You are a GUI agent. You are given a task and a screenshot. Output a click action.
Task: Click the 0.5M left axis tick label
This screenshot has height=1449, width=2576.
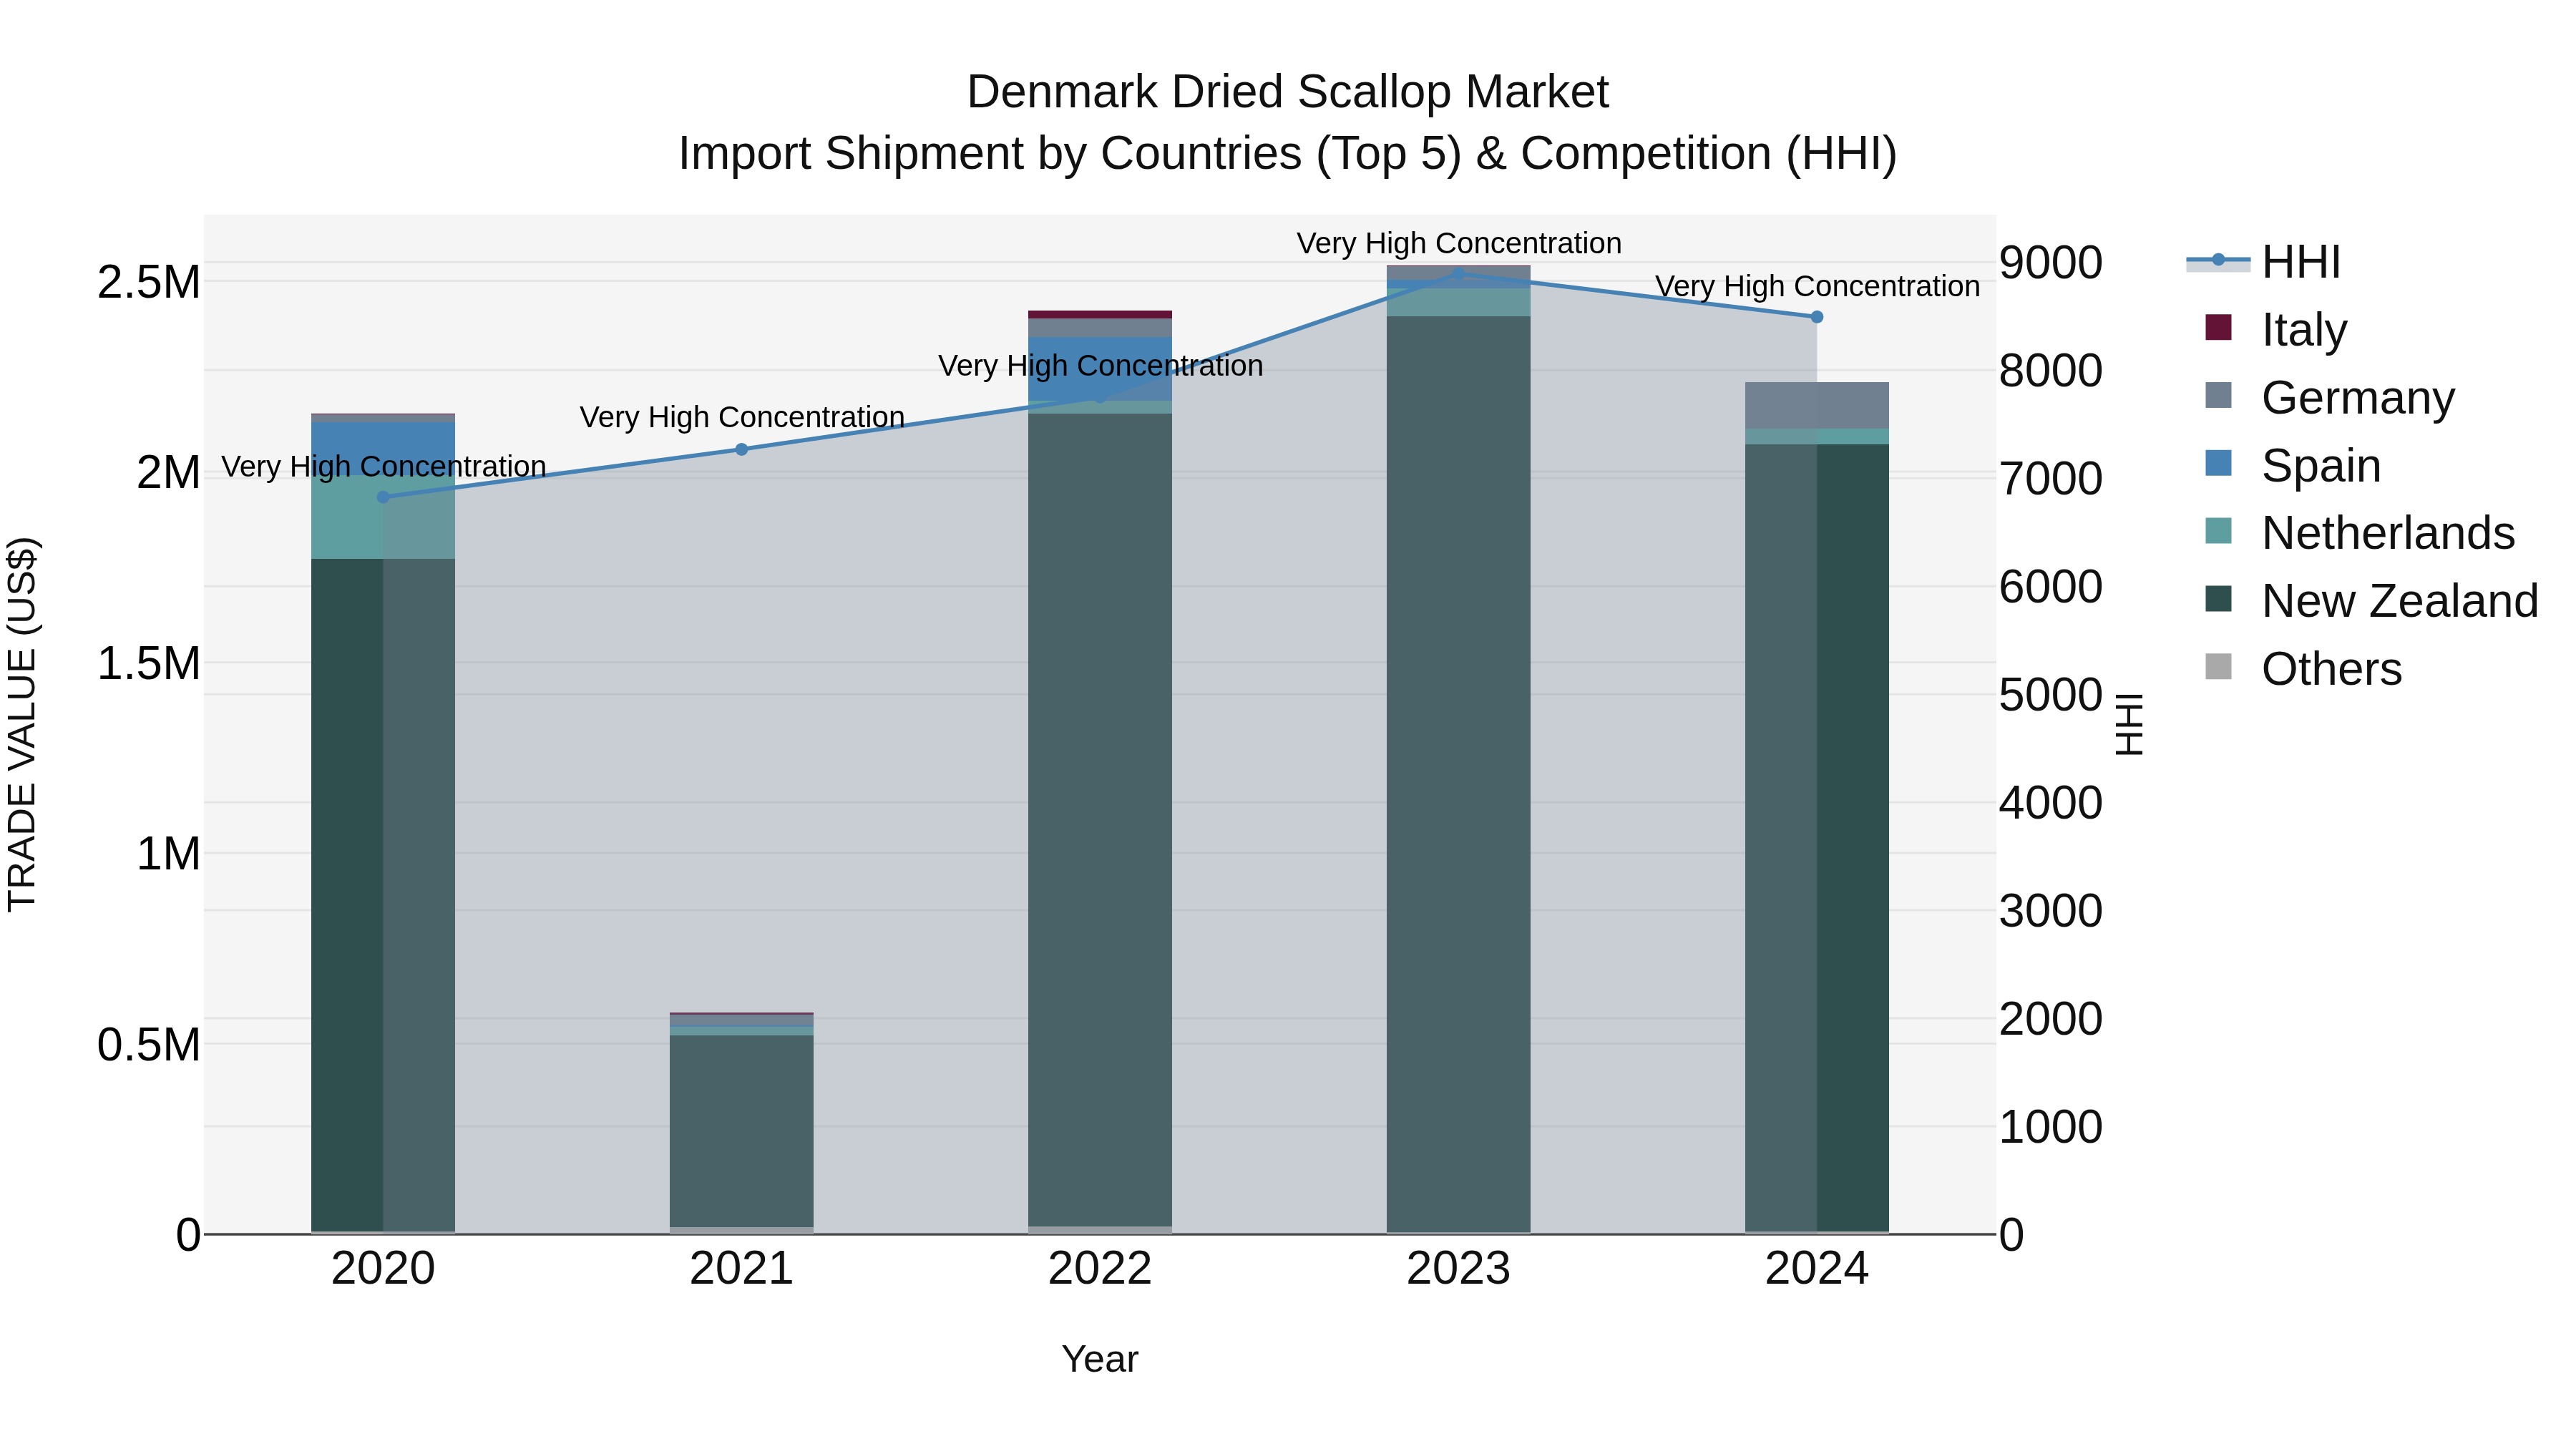(x=149, y=1045)
